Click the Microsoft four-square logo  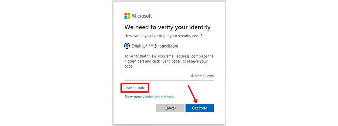(127, 16)
